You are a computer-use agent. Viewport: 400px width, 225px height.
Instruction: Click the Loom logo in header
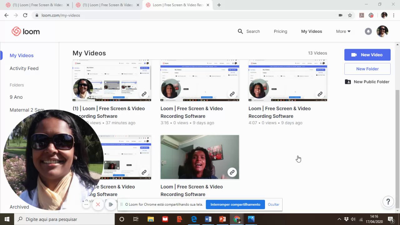[26, 31]
